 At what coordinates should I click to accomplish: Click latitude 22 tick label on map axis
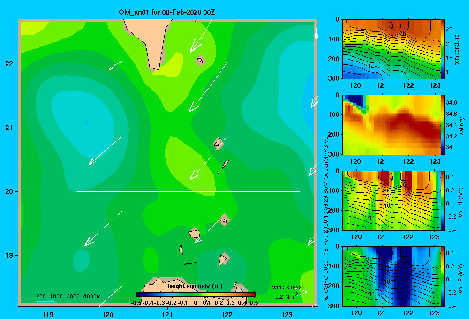click(x=9, y=64)
